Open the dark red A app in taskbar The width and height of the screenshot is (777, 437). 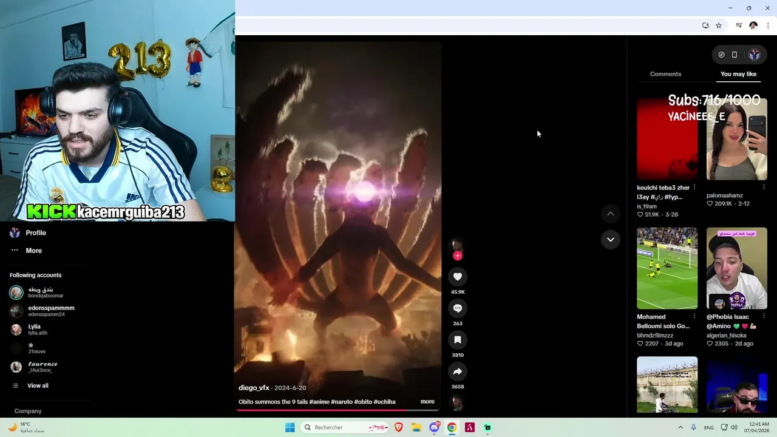[469, 427]
